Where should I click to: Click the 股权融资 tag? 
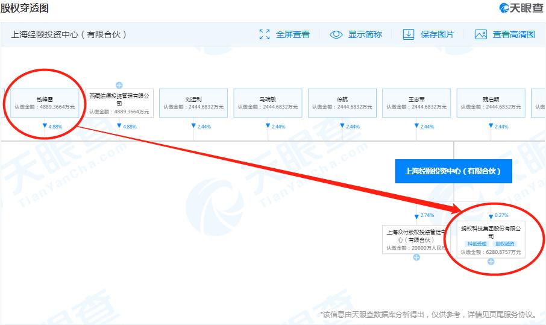(505, 244)
